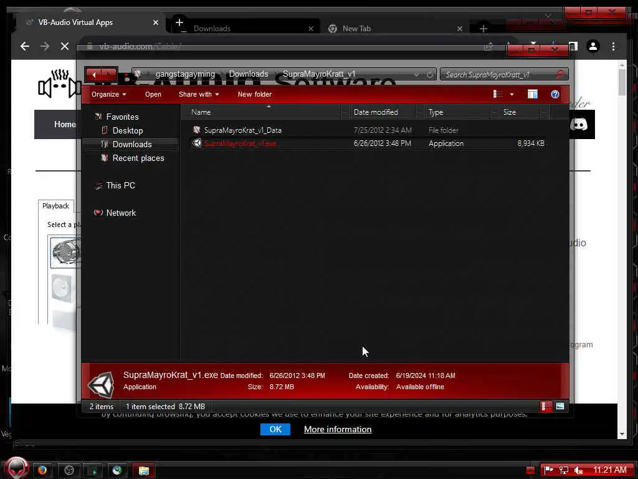Screen dimensions: 638x479
Task: Click the Explorer back navigation arrow
Action: [x=94, y=75]
